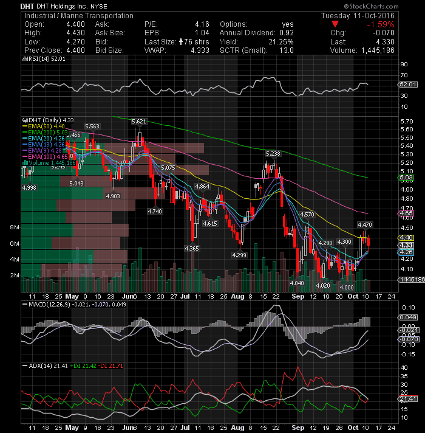The width and height of the screenshot is (425, 433).
Task: Click the 4.864 high price label
Action: [202, 187]
